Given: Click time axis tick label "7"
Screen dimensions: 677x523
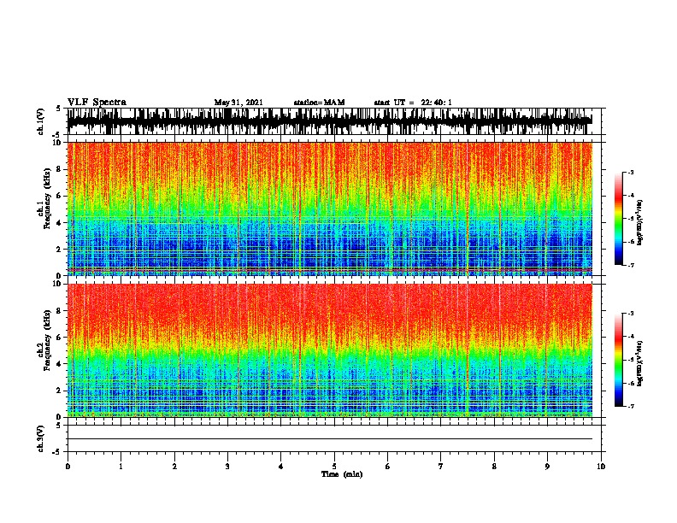Looking at the screenshot, I should tap(441, 467).
